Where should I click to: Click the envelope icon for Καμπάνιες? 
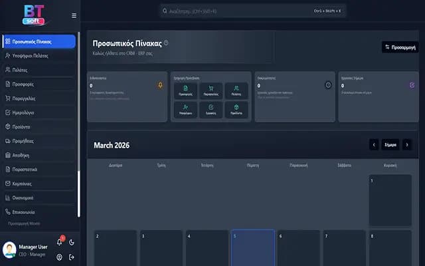tap(8, 184)
